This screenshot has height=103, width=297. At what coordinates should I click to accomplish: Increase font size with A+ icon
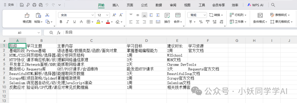pyautogui.click(x=114, y=15)
